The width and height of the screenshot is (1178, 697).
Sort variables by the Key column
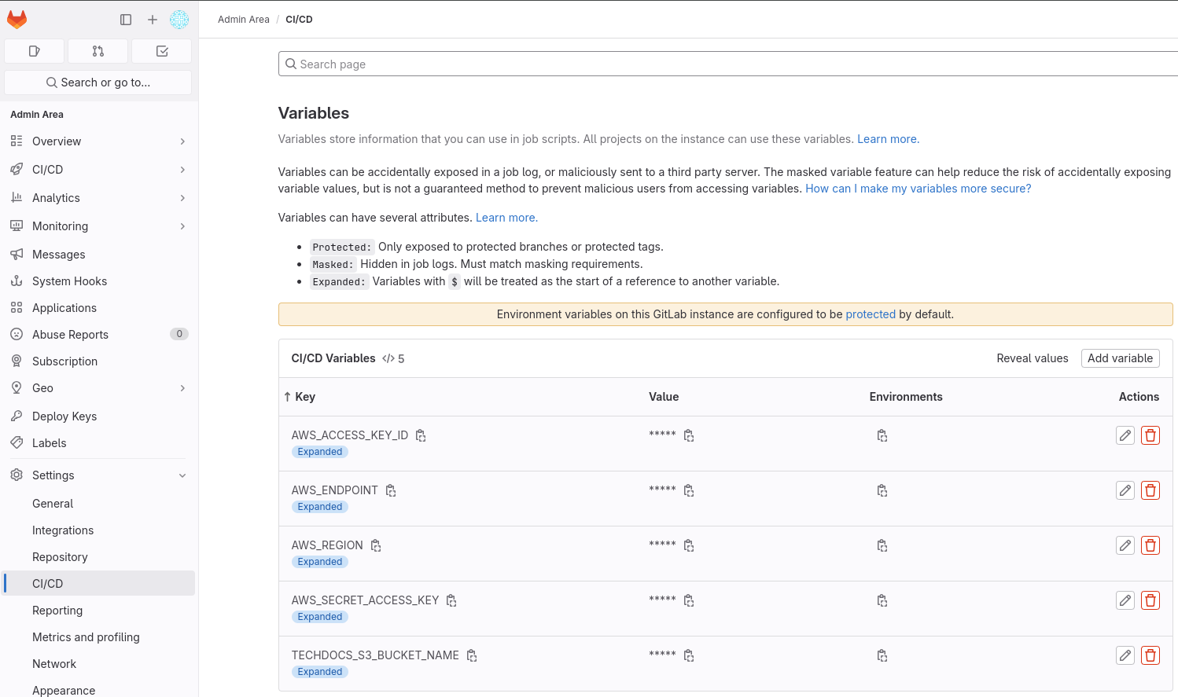click(x=300, y=397)
